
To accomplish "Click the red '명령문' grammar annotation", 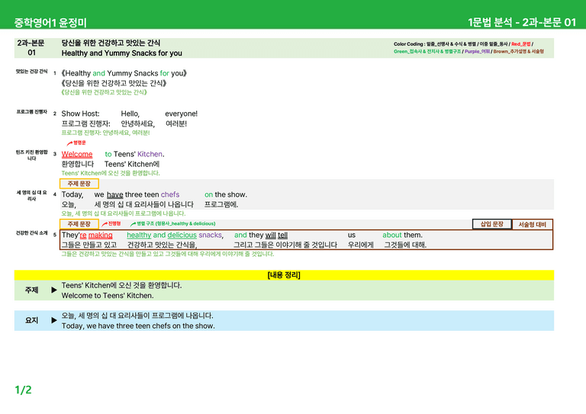I will point(79,143).
